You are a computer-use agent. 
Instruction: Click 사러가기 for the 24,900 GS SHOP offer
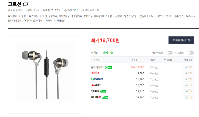point(188,97)
